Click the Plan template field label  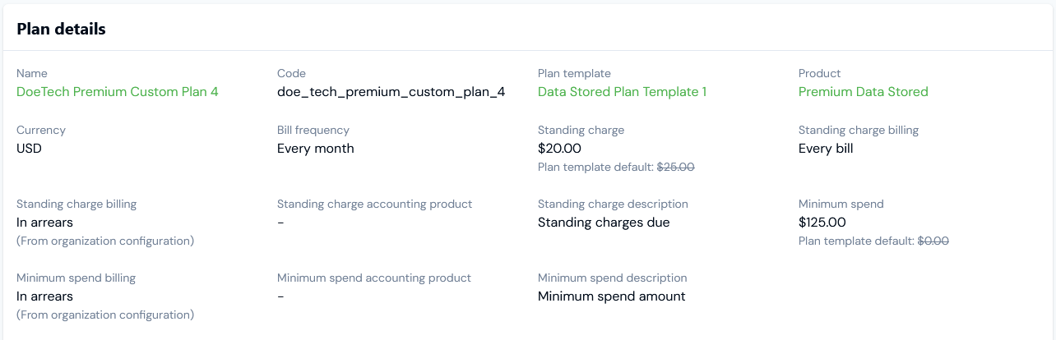point(574,73)
